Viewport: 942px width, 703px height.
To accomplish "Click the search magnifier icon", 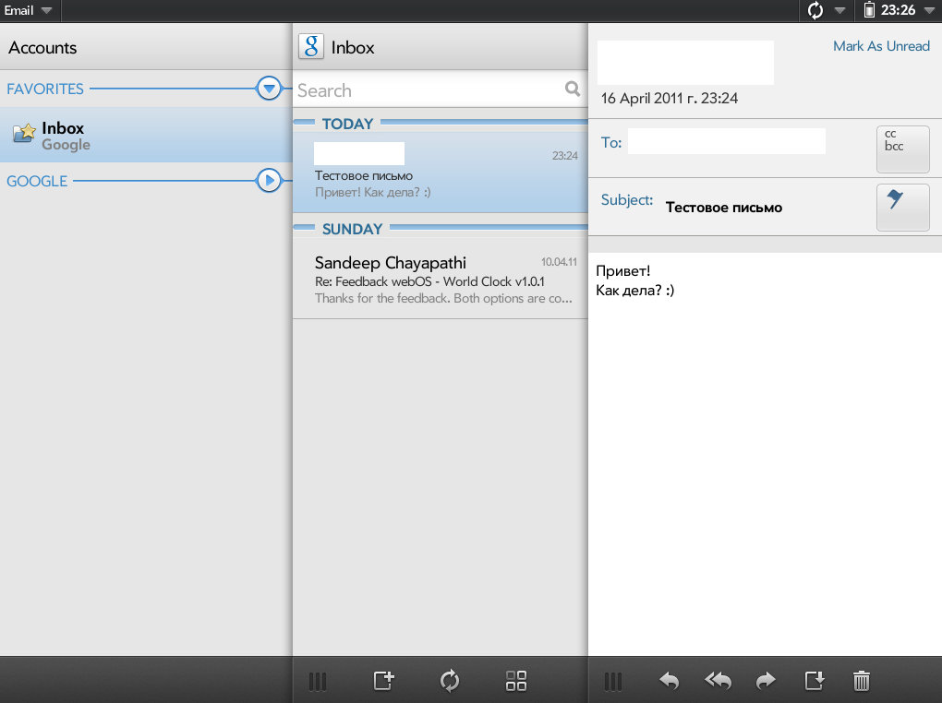I will click(x=573, y=89).
